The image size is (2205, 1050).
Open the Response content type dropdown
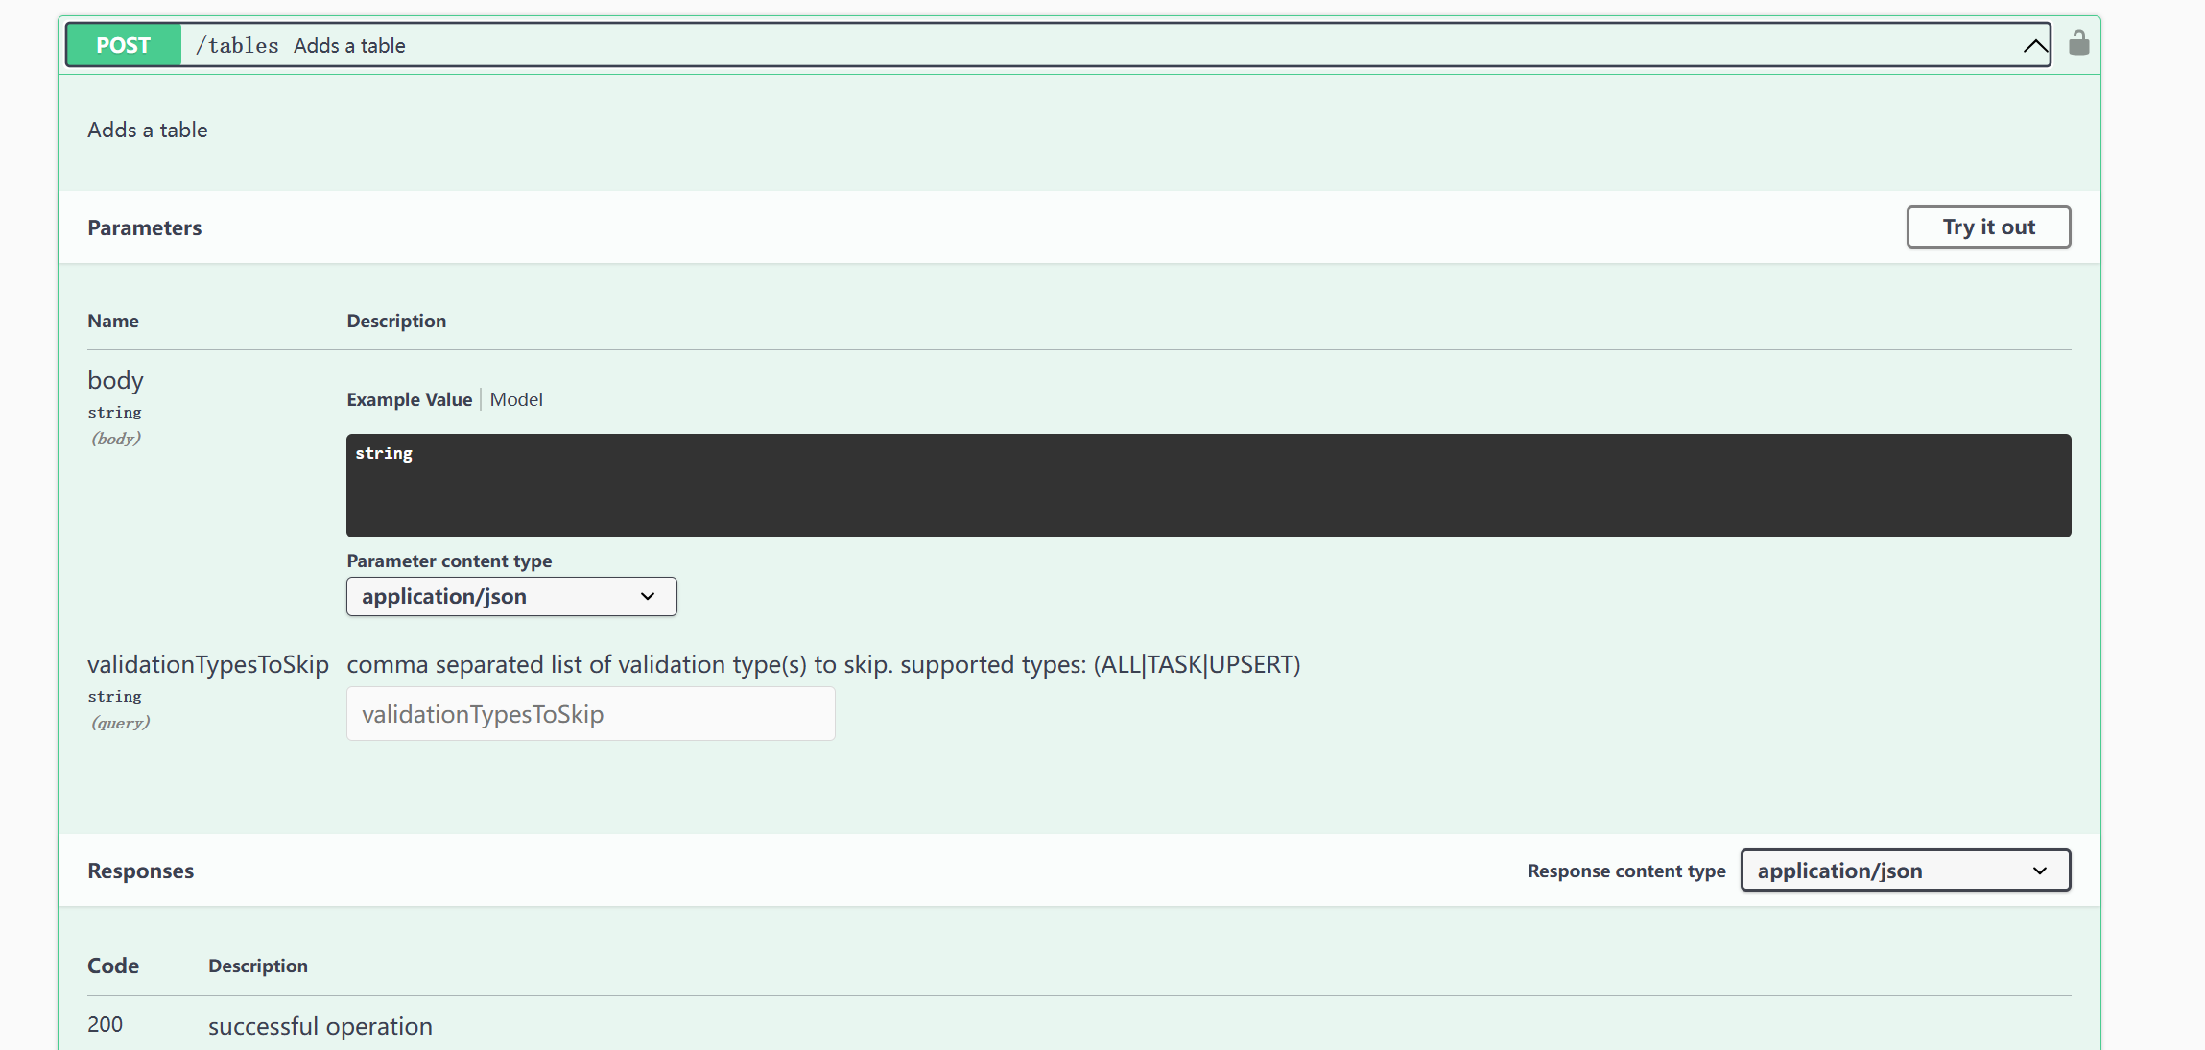(1905, 871)
